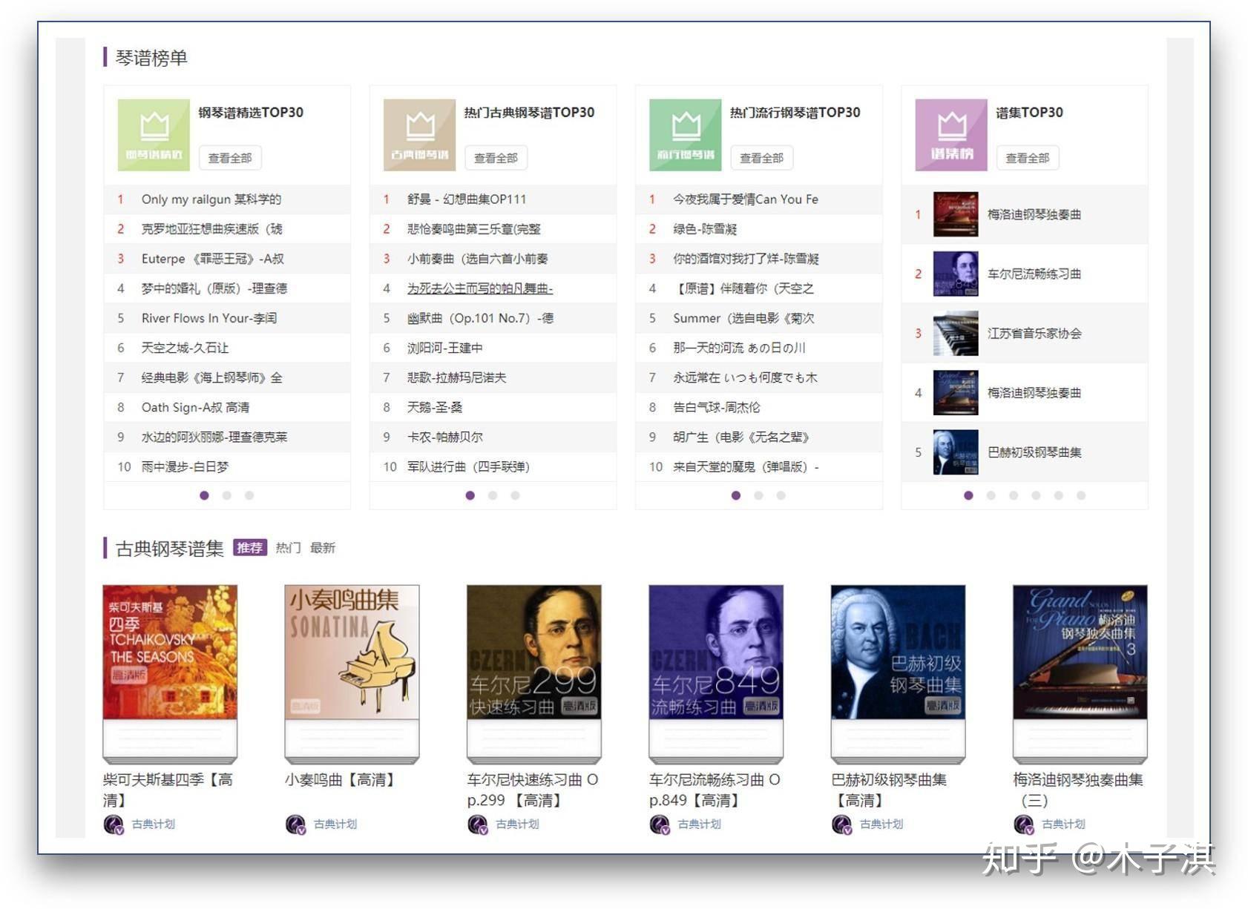The width and height of the screenshot is (1248, 909).
Task: Click 古典计划 avatar icon under 梅洛迪钢琴独奏曲集
Action: pyautogui.click(x=1024, y=824)
